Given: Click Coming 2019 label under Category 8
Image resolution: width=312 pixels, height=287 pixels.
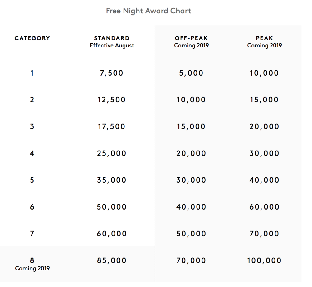Looking at the screenshot, I should 32,268.
